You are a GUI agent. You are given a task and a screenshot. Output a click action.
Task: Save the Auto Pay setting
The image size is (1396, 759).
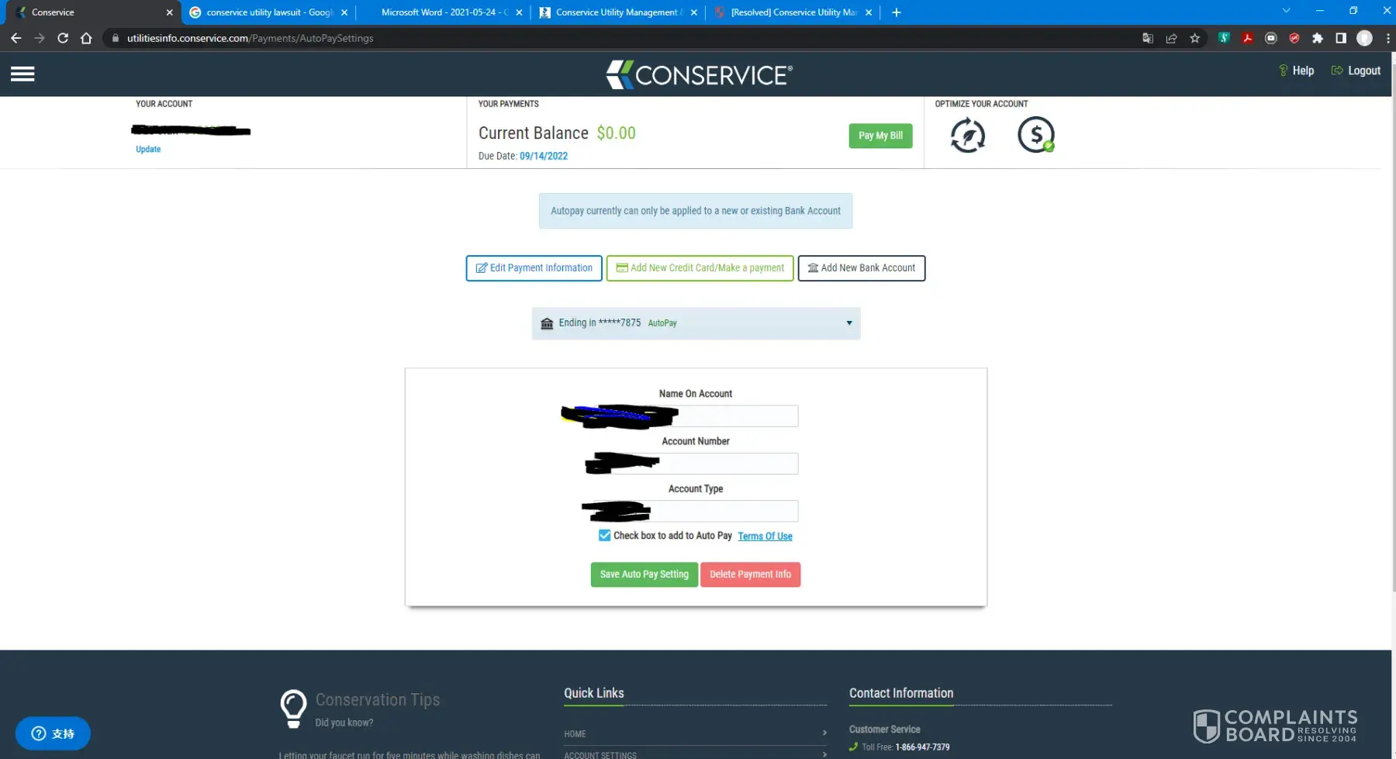tap(644, 574)
